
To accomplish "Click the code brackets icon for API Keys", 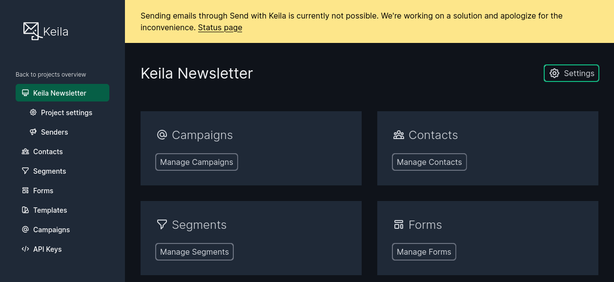I will coord(25,249).
